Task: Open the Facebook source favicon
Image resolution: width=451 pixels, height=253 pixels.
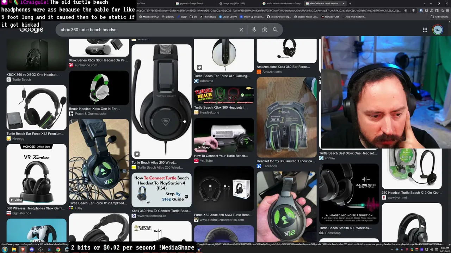Action: pyautogui.click(x=259, y=166)
